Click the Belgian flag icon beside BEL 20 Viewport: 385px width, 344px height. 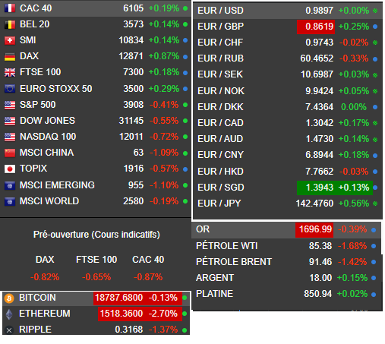click(x=10, y=24)
